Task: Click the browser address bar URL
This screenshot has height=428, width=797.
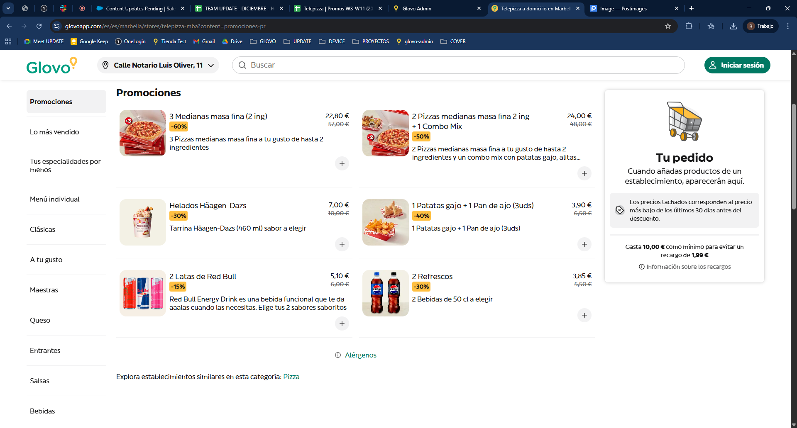Action: pyautogui.click(x=165, y=26)
